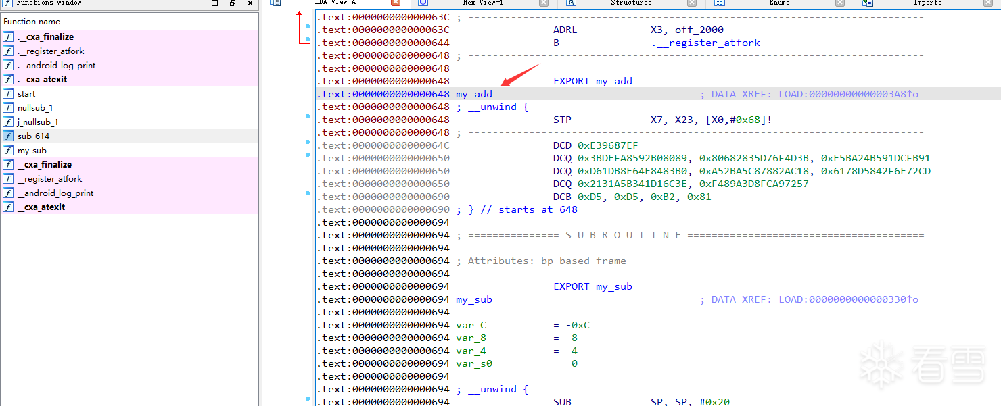The image size is (1001, 406).
Task: Switch to the Hex View-1 tab
Action: pyautogui.click(x=484, y=3)
